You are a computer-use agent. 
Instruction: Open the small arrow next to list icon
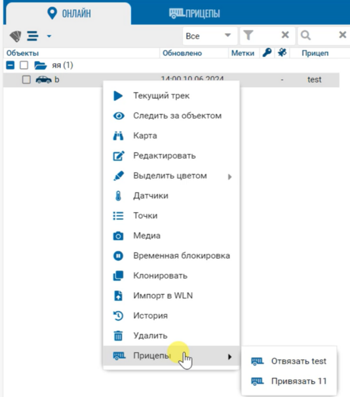(x=49, y=36)
